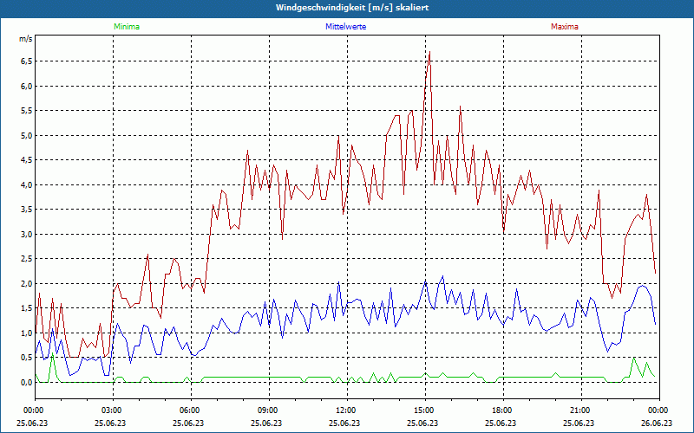
Task: Click the 4,0 y-axis value
Action: [x=26, y=184]
